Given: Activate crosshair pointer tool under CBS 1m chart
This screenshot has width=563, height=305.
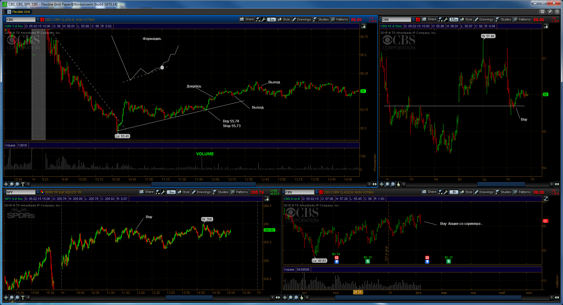Looking at the screenshot, I should click(6, 184).
